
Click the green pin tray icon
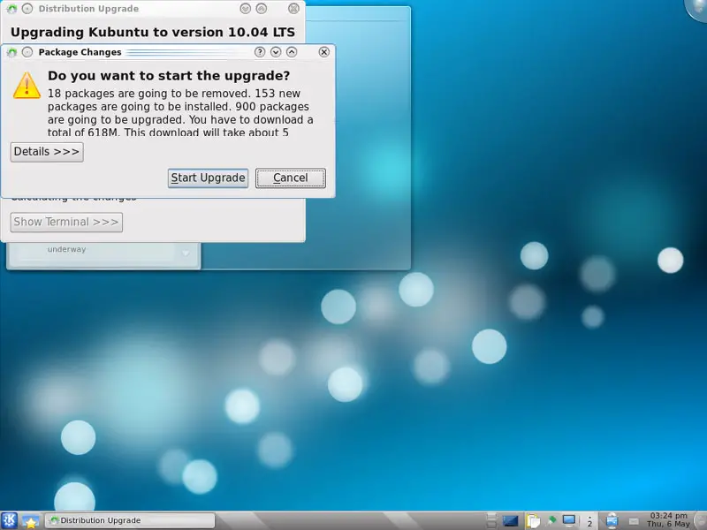[551, 520]
